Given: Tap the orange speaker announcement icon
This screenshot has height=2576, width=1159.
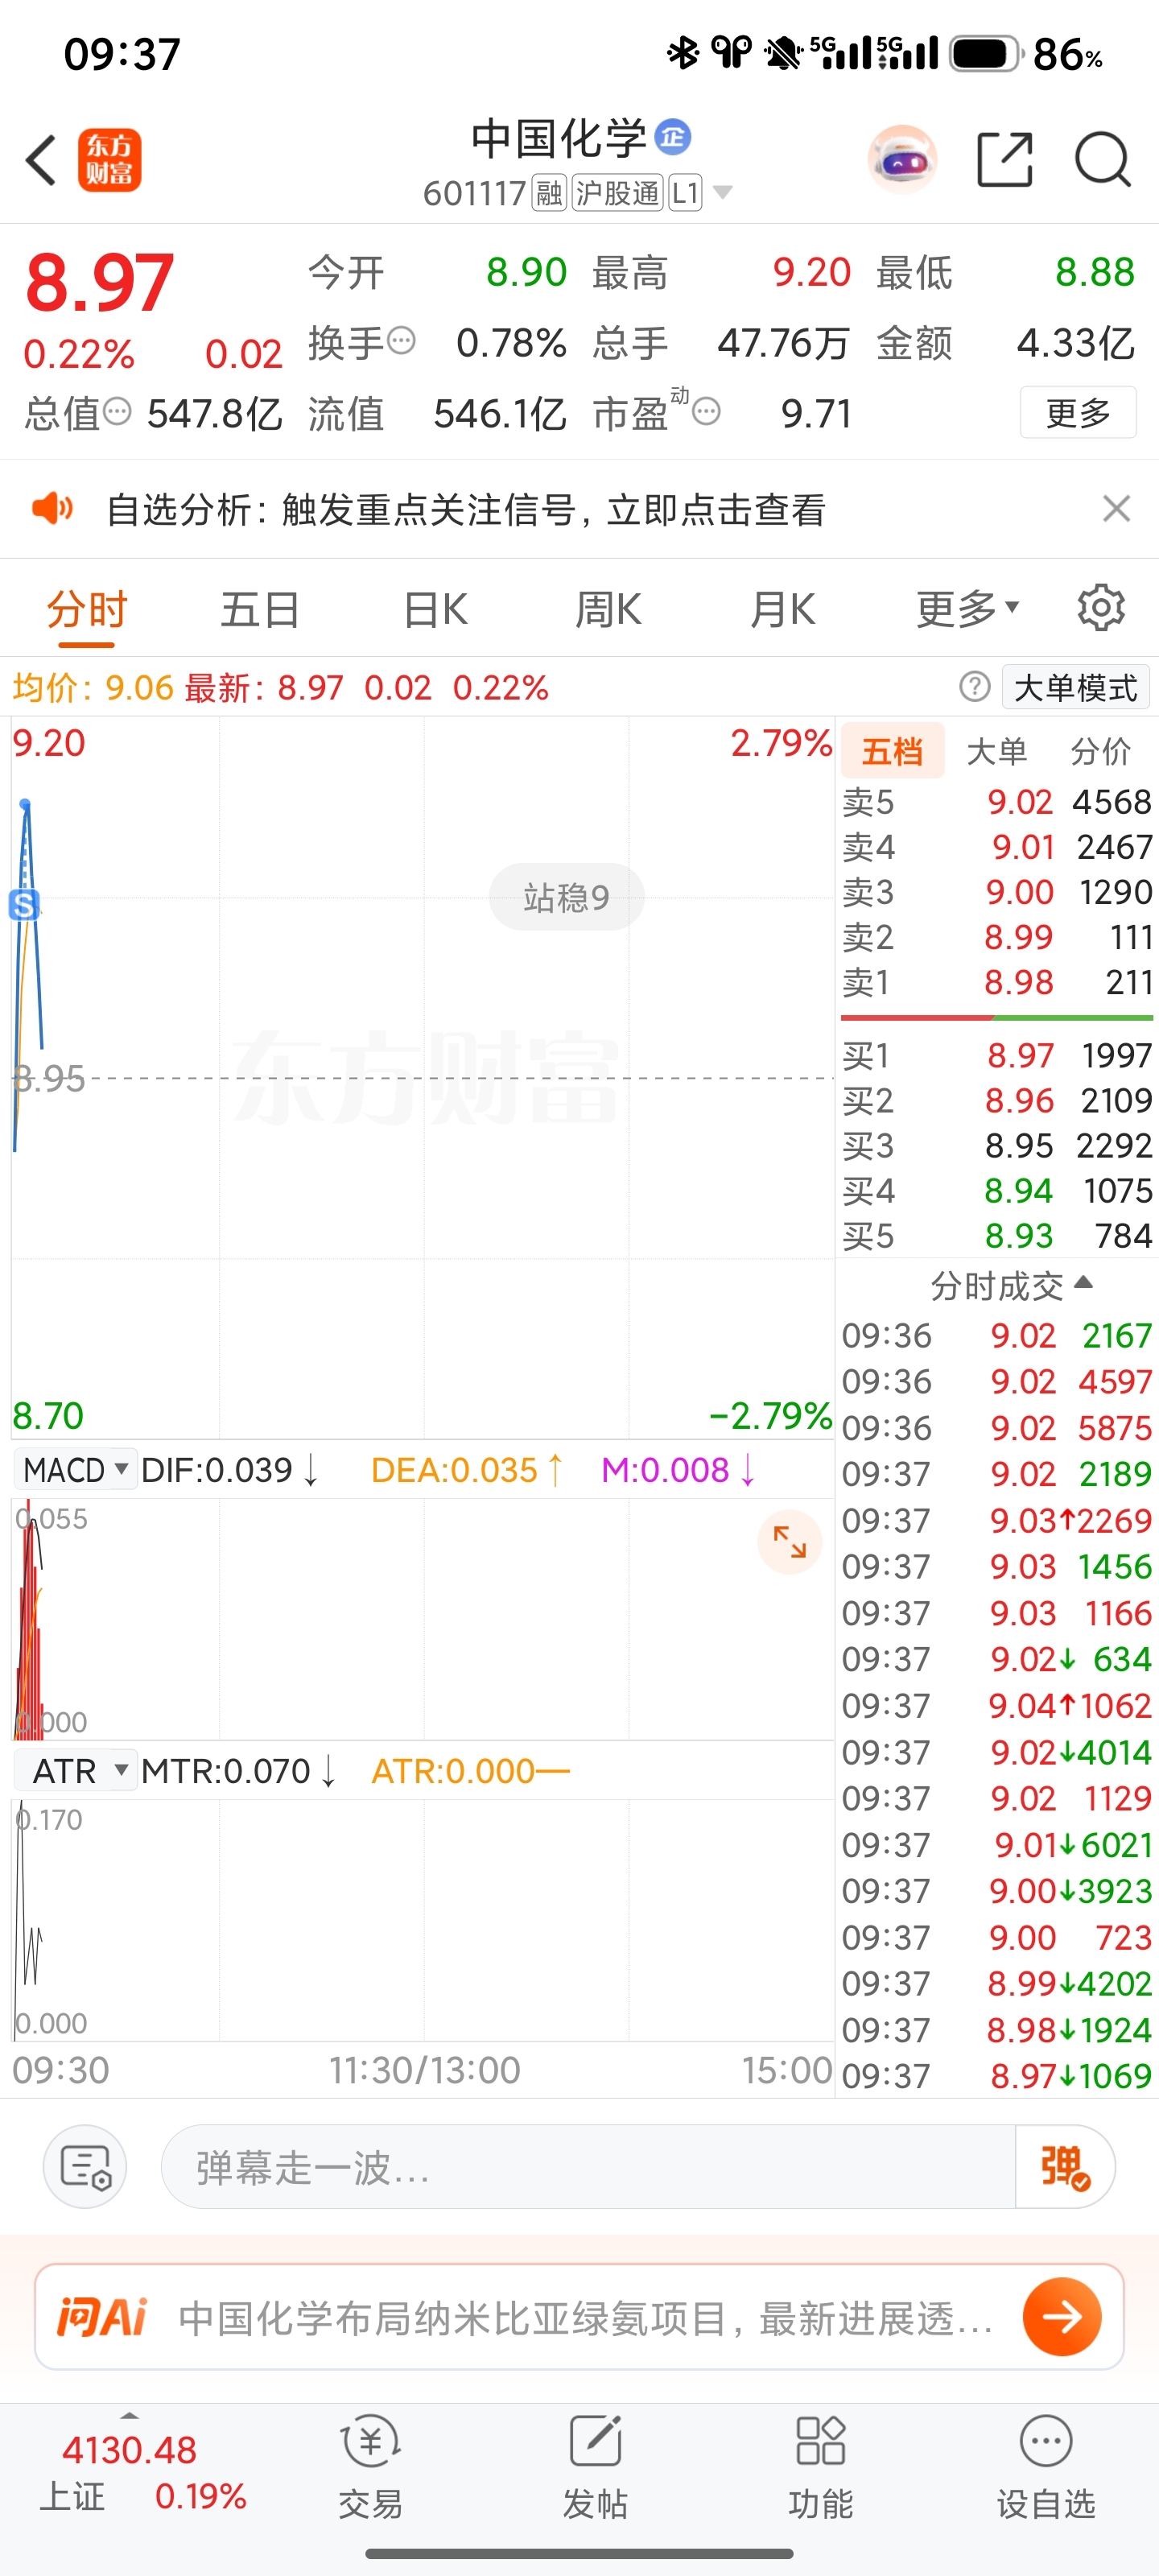Looking at the screenshot, I should pyautogui.click(x=52, y=509).
